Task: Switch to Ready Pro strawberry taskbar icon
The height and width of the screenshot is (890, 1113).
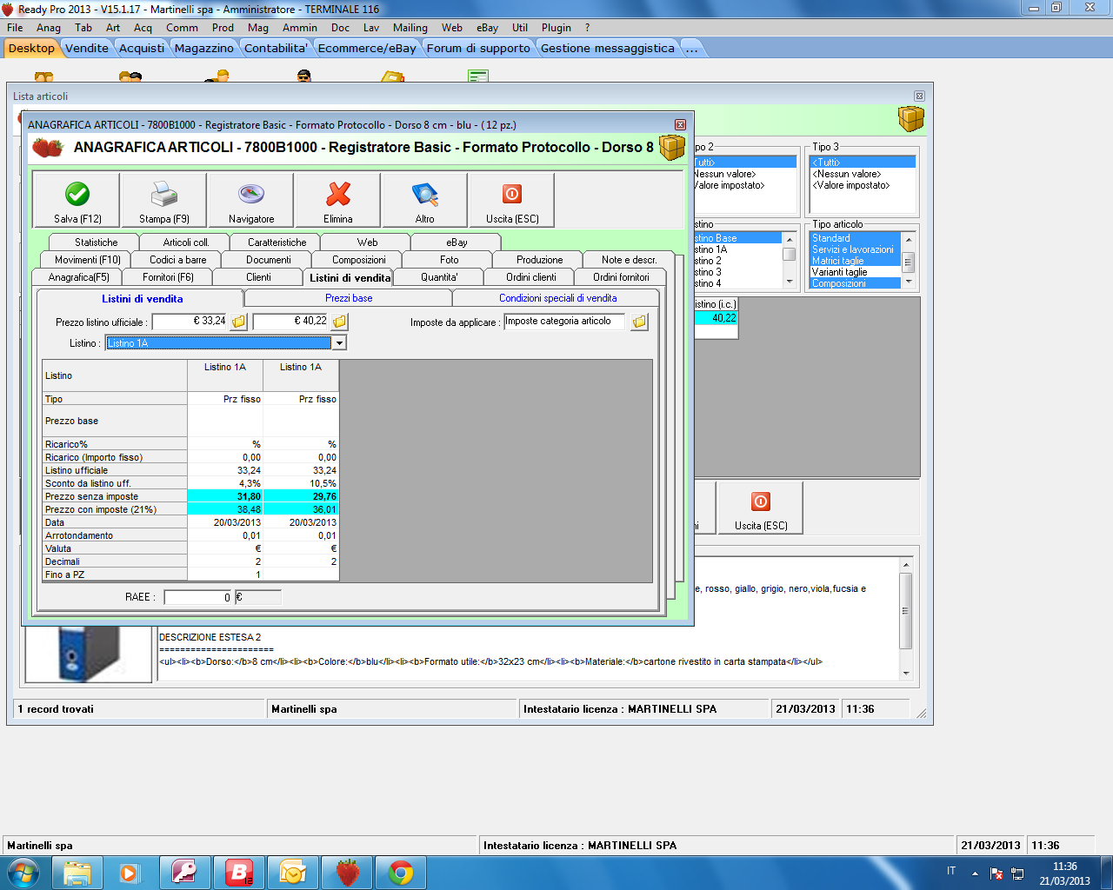Action: click(x=347, y=873)
